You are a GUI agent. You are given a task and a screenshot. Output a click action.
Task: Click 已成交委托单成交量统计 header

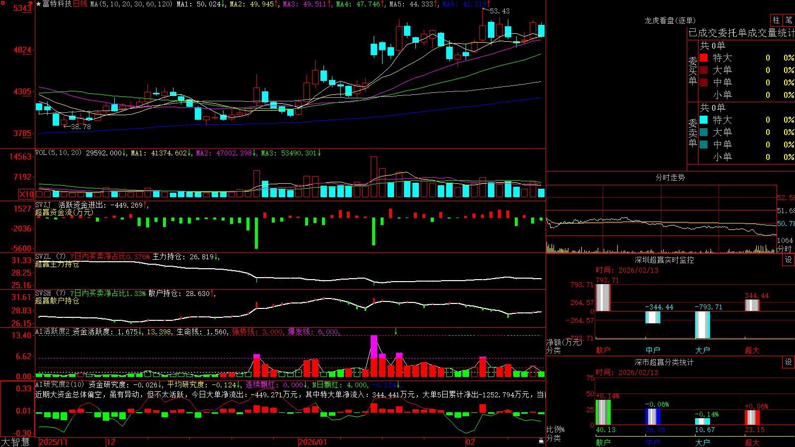coord(741,33)
